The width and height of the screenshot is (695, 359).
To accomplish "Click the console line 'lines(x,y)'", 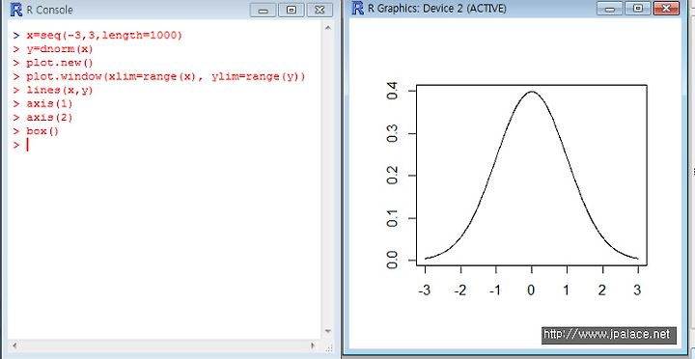I will (60, 91).
